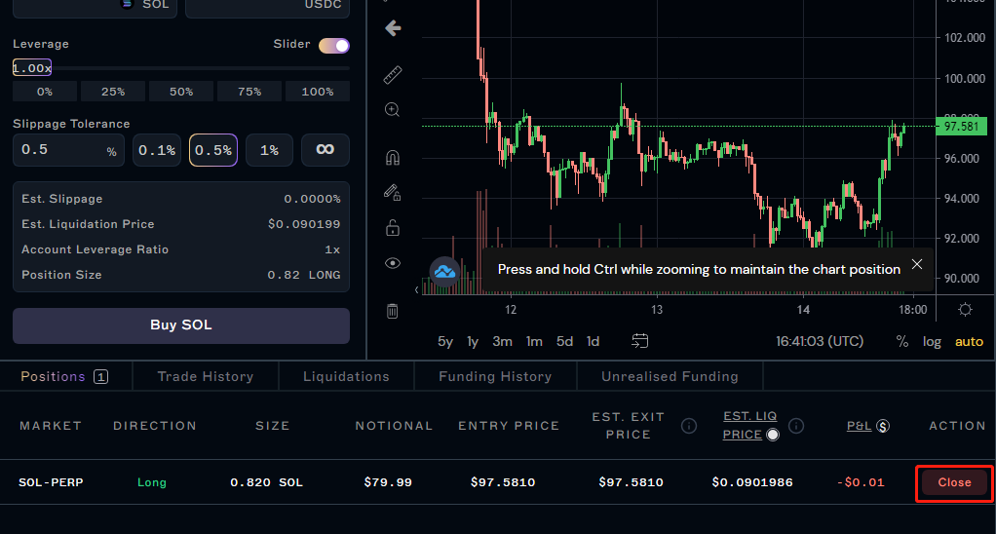Activate the zoom-in magnifier tool
The height and width of the screenshot is (534, 996).
click(393, 110)
